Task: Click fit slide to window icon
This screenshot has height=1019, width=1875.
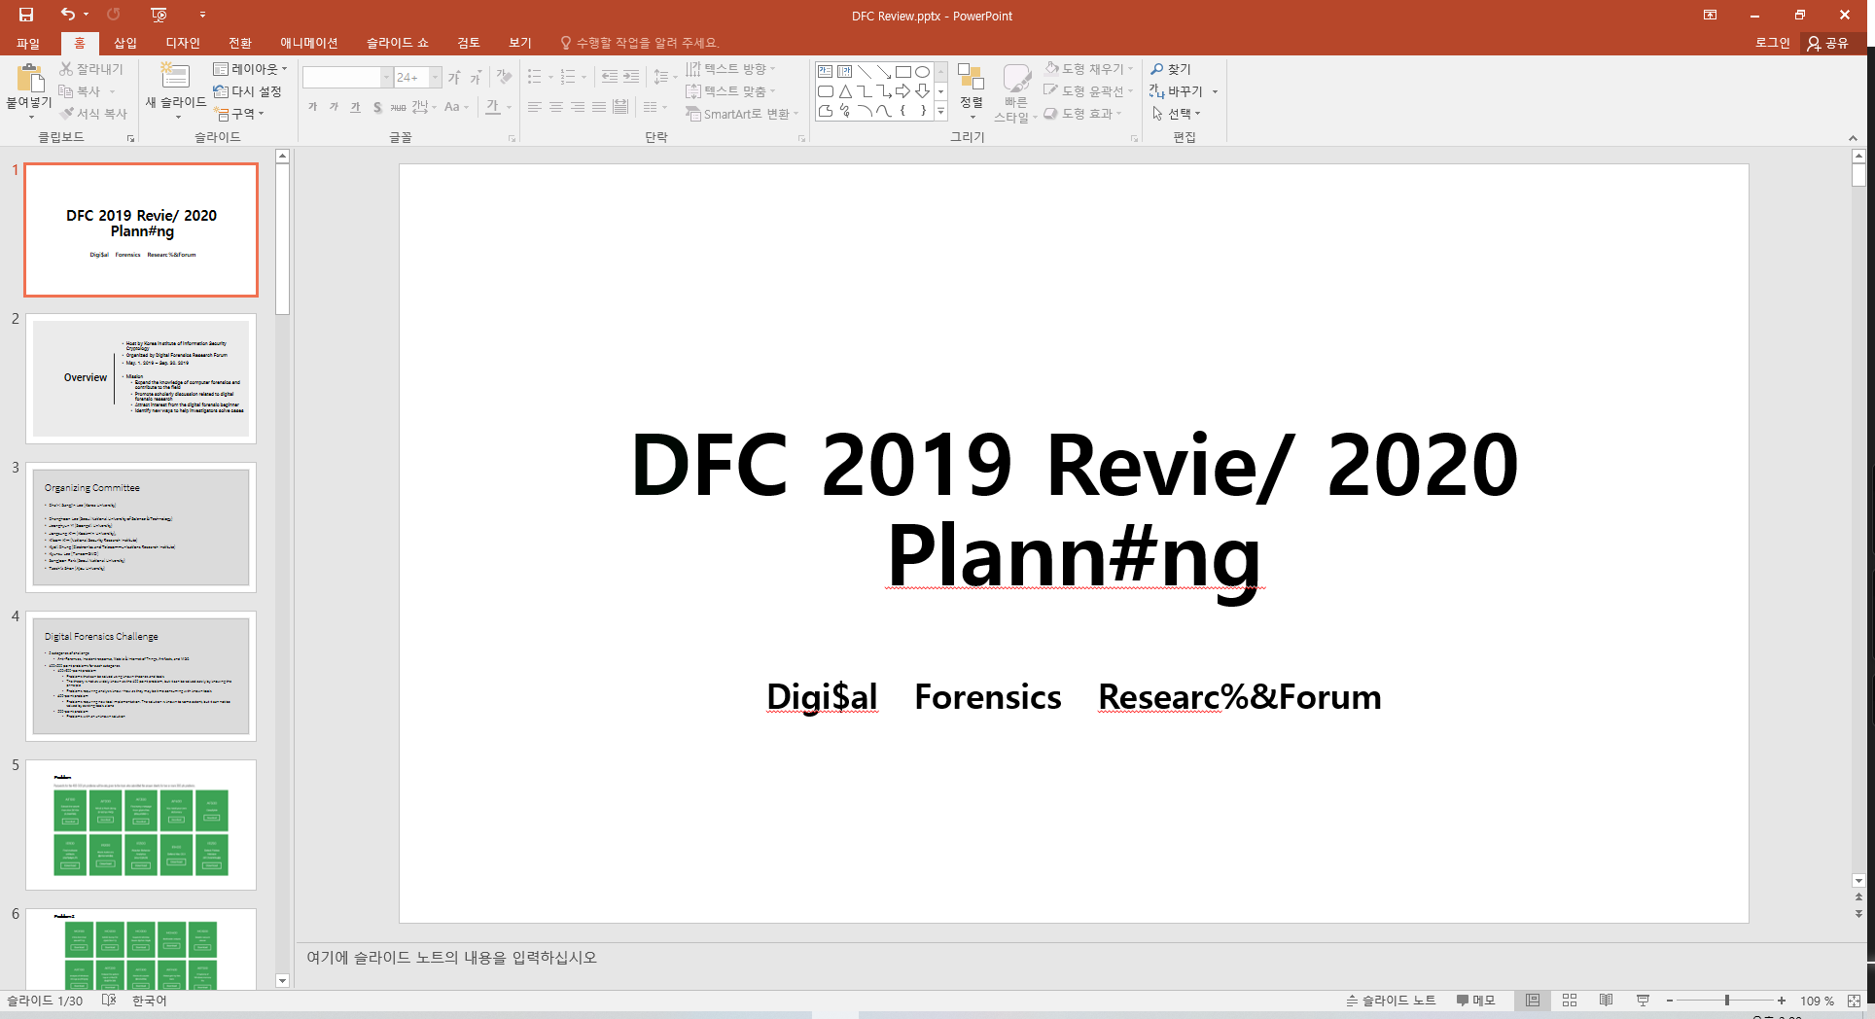Action: [1854, 1001]
